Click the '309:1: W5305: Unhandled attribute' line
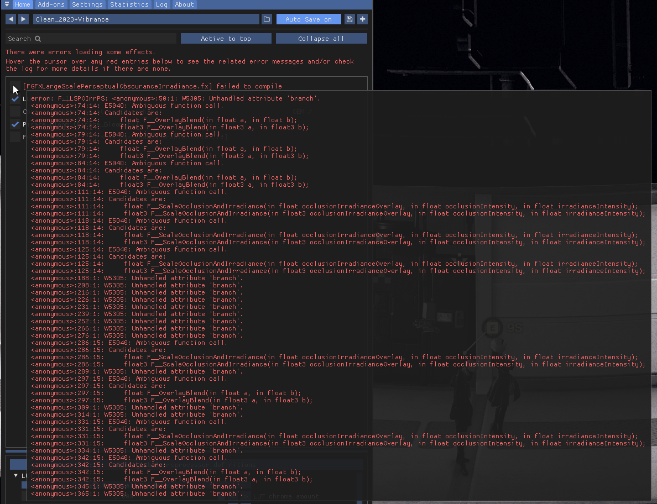This screenshot has height=504, width=657. point(137,407)
